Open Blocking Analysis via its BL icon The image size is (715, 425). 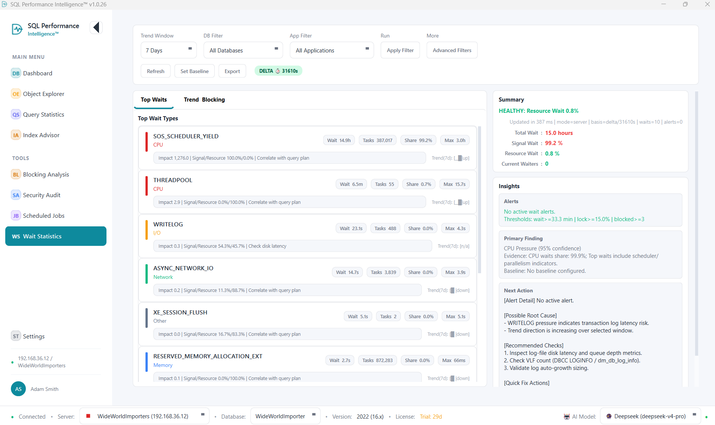pyautogui.click(x=16, y=175)
